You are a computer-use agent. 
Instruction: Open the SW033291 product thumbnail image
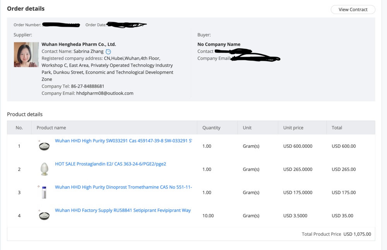click(44, 146)
